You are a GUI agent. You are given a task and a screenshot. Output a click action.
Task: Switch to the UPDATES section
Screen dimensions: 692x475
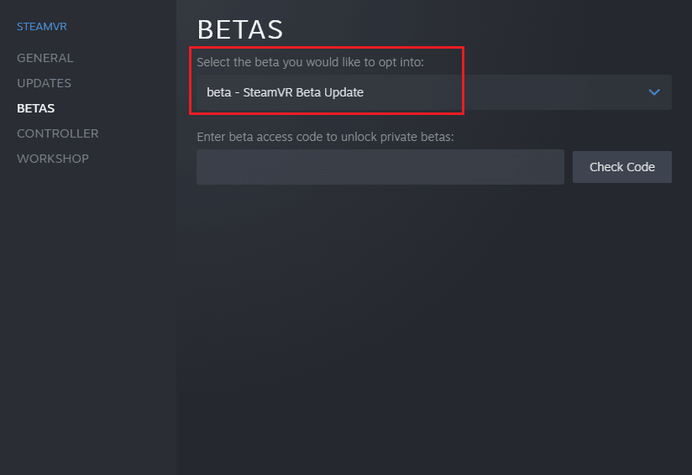[45, 83]
